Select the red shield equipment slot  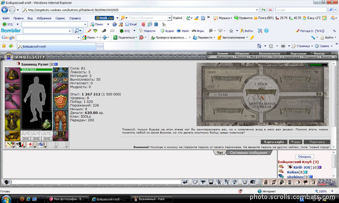(60, 101)
